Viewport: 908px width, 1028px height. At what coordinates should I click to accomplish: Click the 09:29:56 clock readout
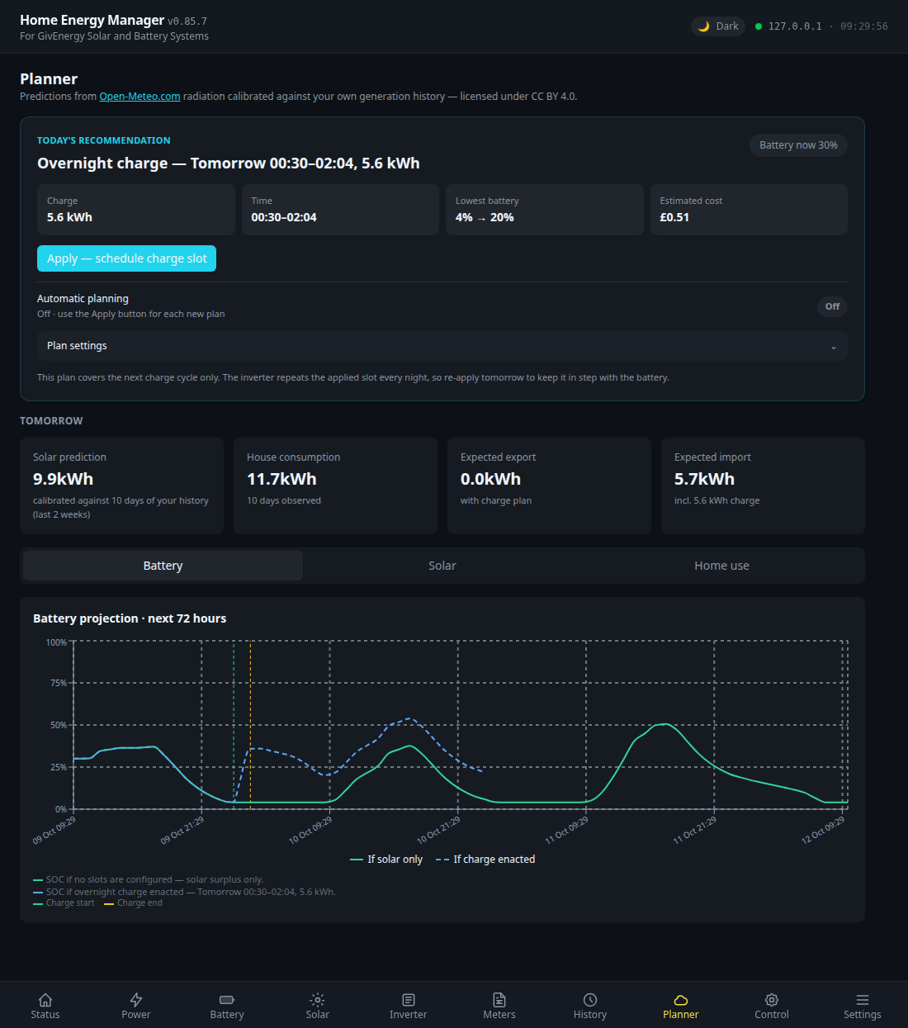864,26
